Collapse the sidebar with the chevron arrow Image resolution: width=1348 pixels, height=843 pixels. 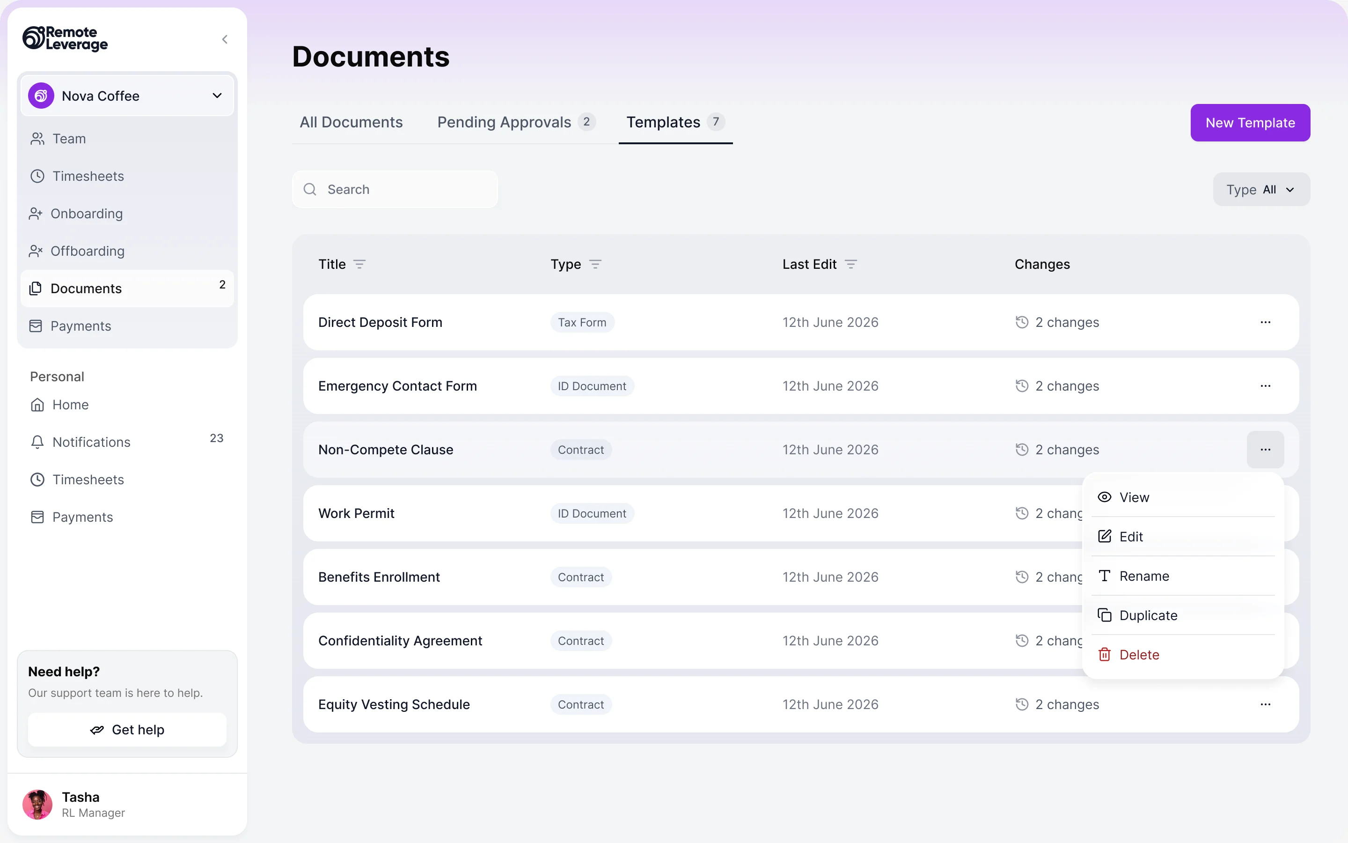click(225, 39)
